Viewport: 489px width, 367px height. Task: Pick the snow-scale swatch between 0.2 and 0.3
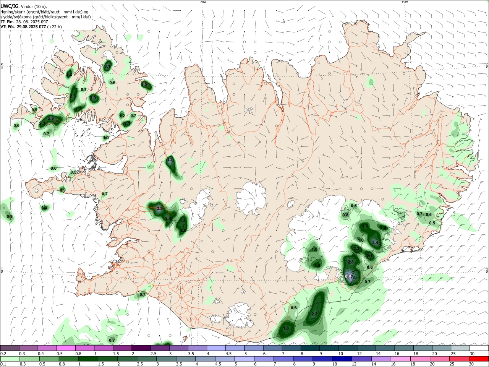(10, 348)
